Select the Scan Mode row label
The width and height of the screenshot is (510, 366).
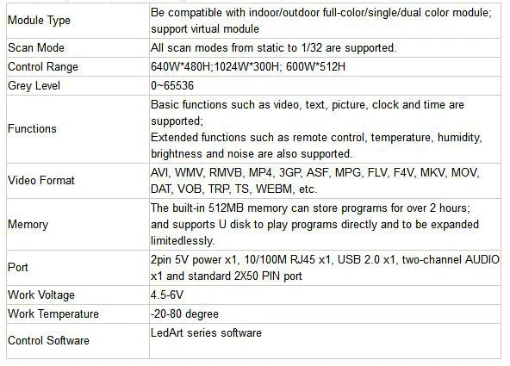[36, 47]
